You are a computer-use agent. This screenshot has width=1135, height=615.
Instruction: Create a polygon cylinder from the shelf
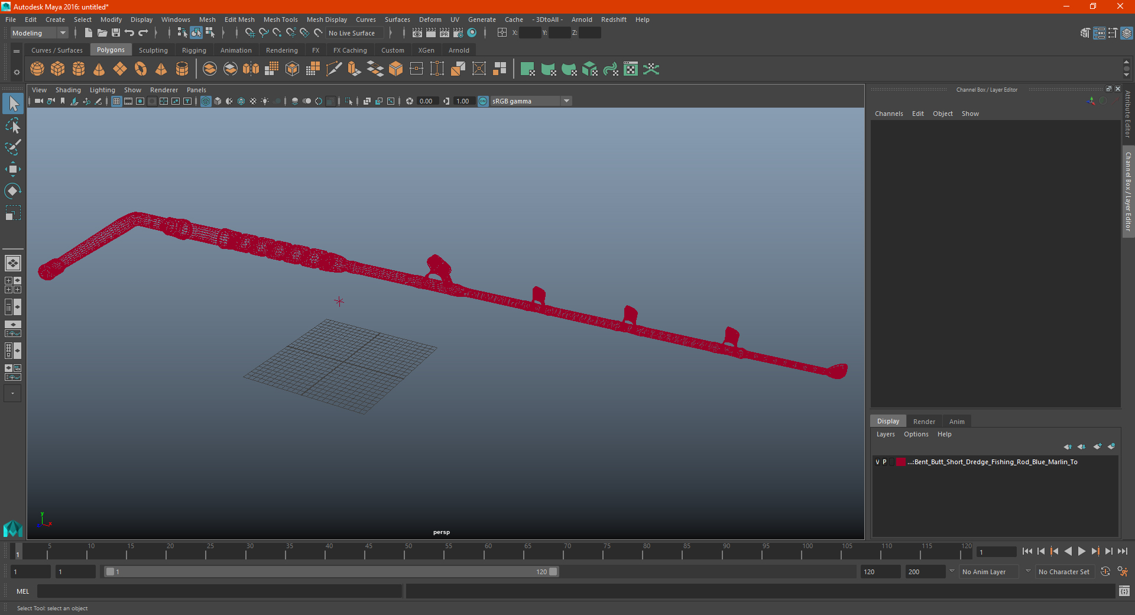coord(79,69)
